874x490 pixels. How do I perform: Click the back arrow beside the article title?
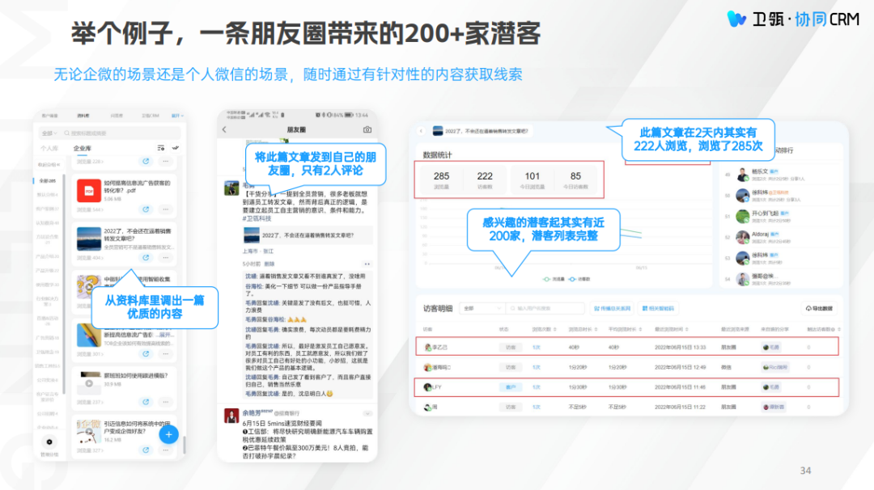[422, 130]
